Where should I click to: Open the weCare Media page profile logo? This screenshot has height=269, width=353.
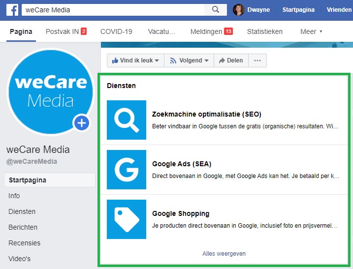(51, 92)
